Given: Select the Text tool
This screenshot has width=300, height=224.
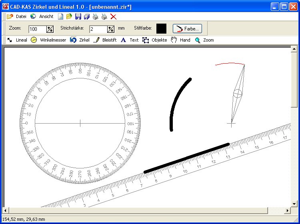Looking at the screenshot, I should click(130, 40).
